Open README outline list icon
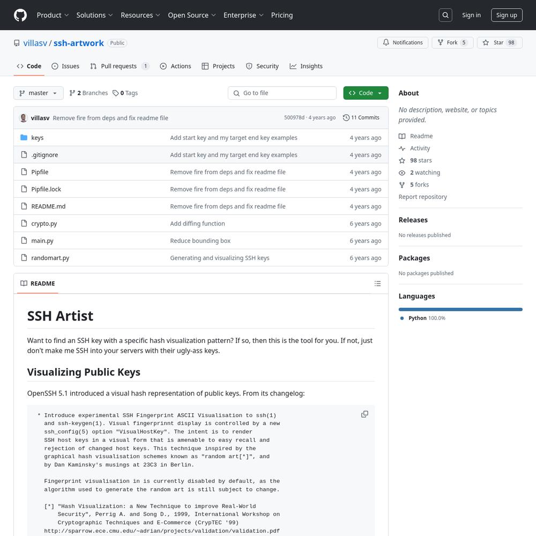 (x=377, y=284)
